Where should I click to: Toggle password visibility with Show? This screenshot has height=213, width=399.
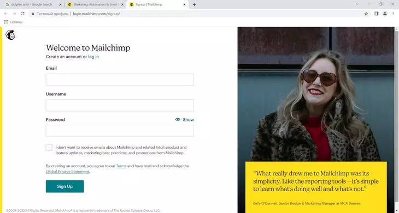point(185,120)
